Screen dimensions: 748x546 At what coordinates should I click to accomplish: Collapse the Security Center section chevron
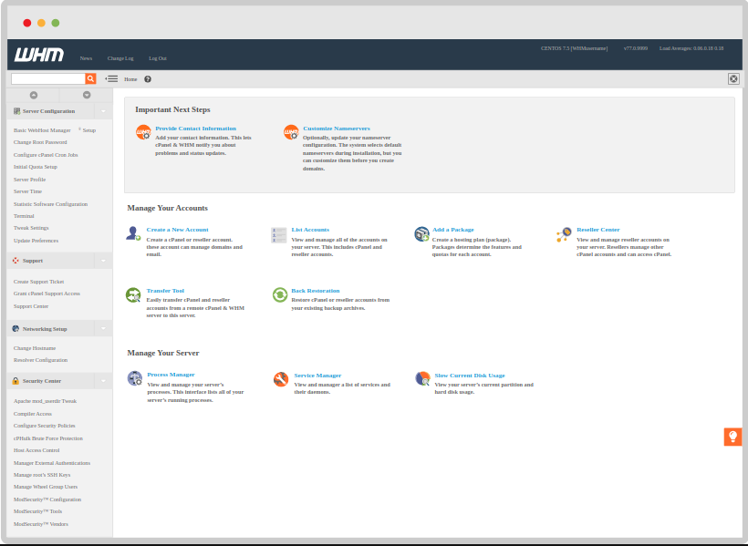103,381
